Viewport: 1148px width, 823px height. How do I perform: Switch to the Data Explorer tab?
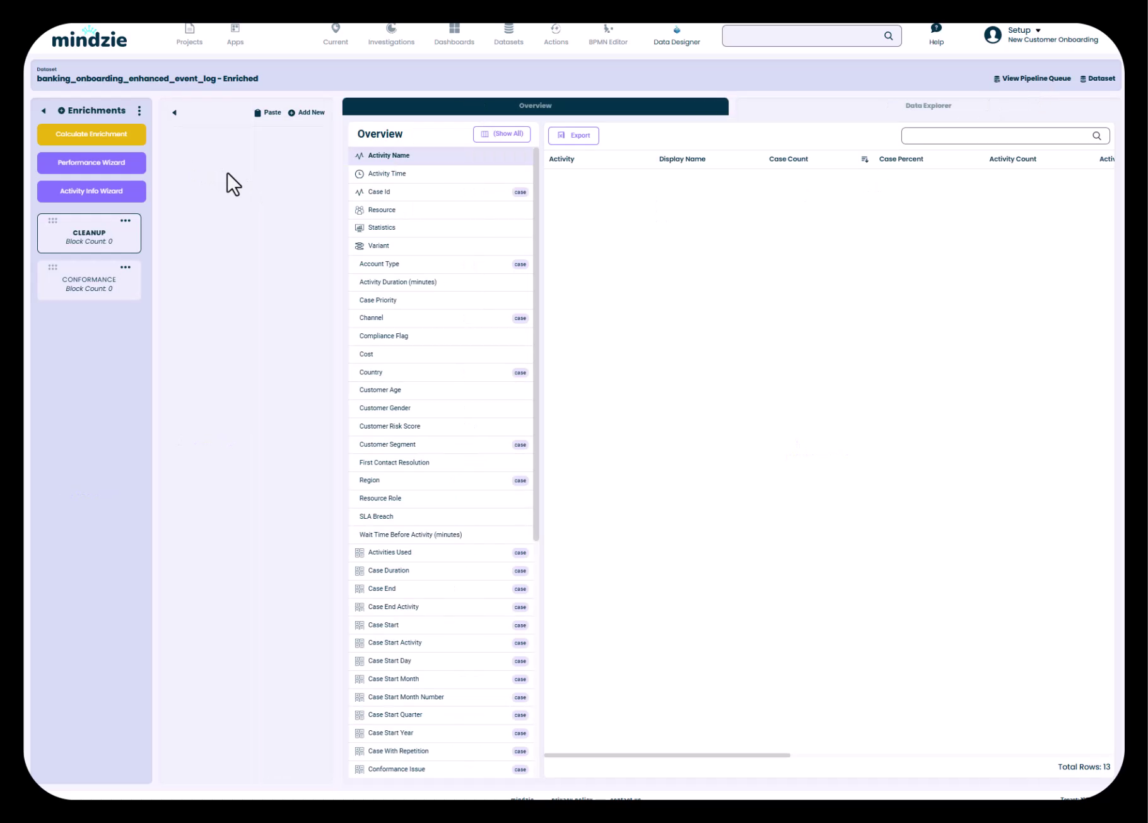pos(928,106)
